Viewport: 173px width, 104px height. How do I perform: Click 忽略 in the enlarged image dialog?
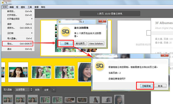[x=66, y=44]
